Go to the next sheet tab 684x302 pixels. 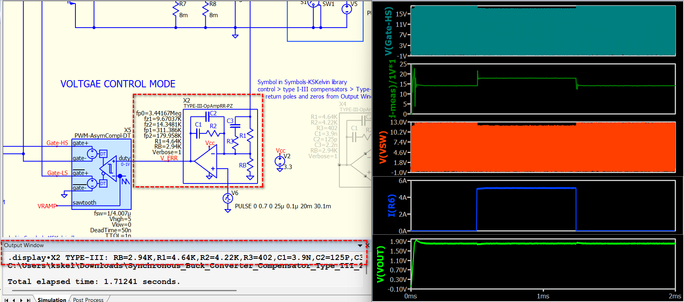pyautogui.click(x=21, y=300)
